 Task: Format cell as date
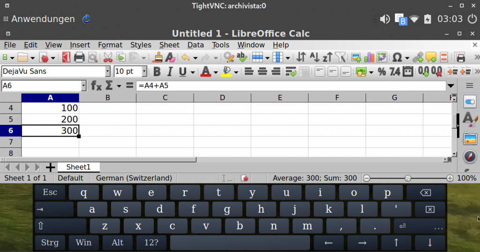pyautogui.click(x=408, y=72)
